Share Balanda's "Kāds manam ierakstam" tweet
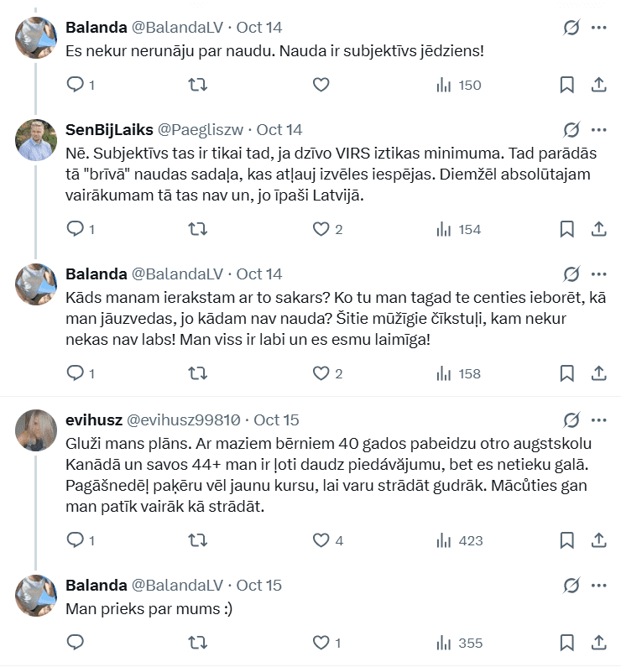This screenshot has height=667, width=621. [x=599, y=373]
